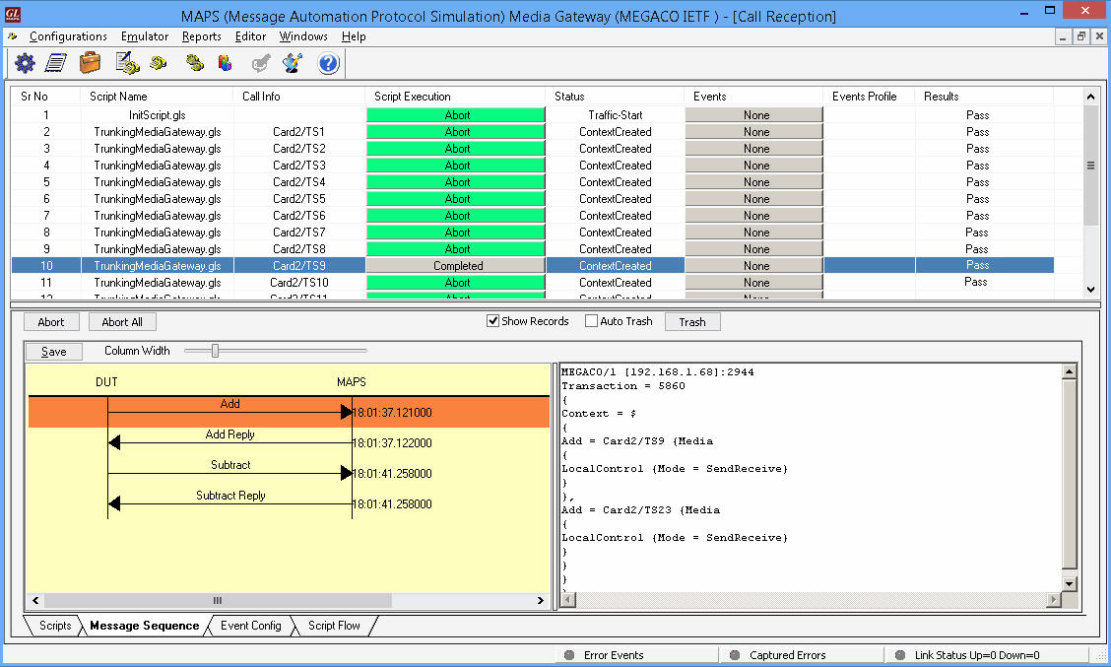Click the Abort button beside Abort All
The image size is (1111, 667).
click(x=51, y=322)
